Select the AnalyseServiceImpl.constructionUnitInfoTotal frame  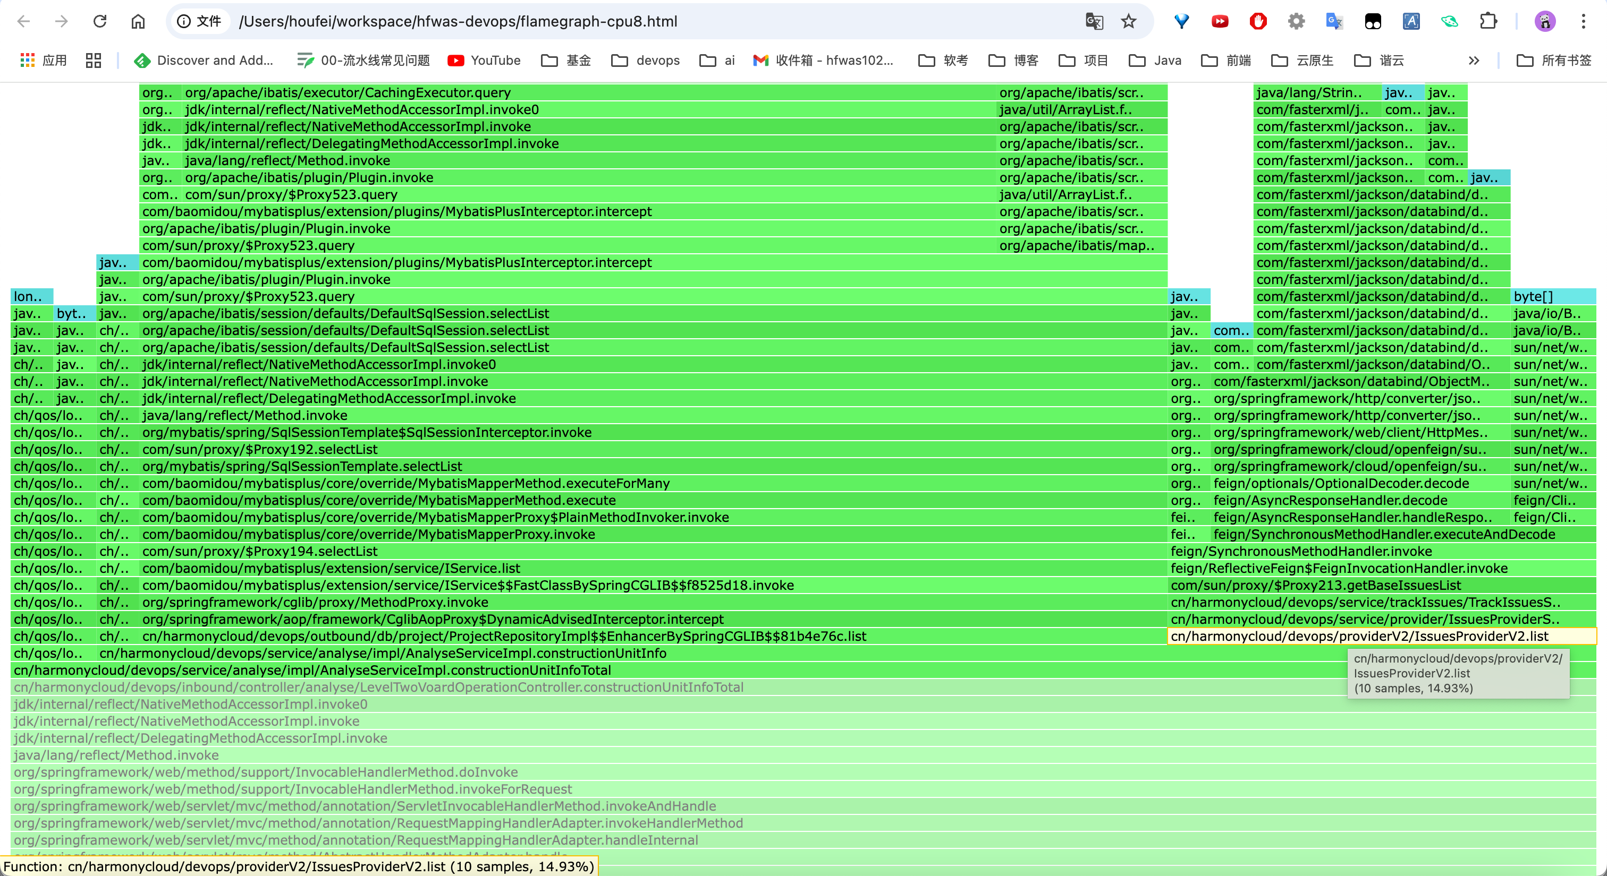(312, 671)
